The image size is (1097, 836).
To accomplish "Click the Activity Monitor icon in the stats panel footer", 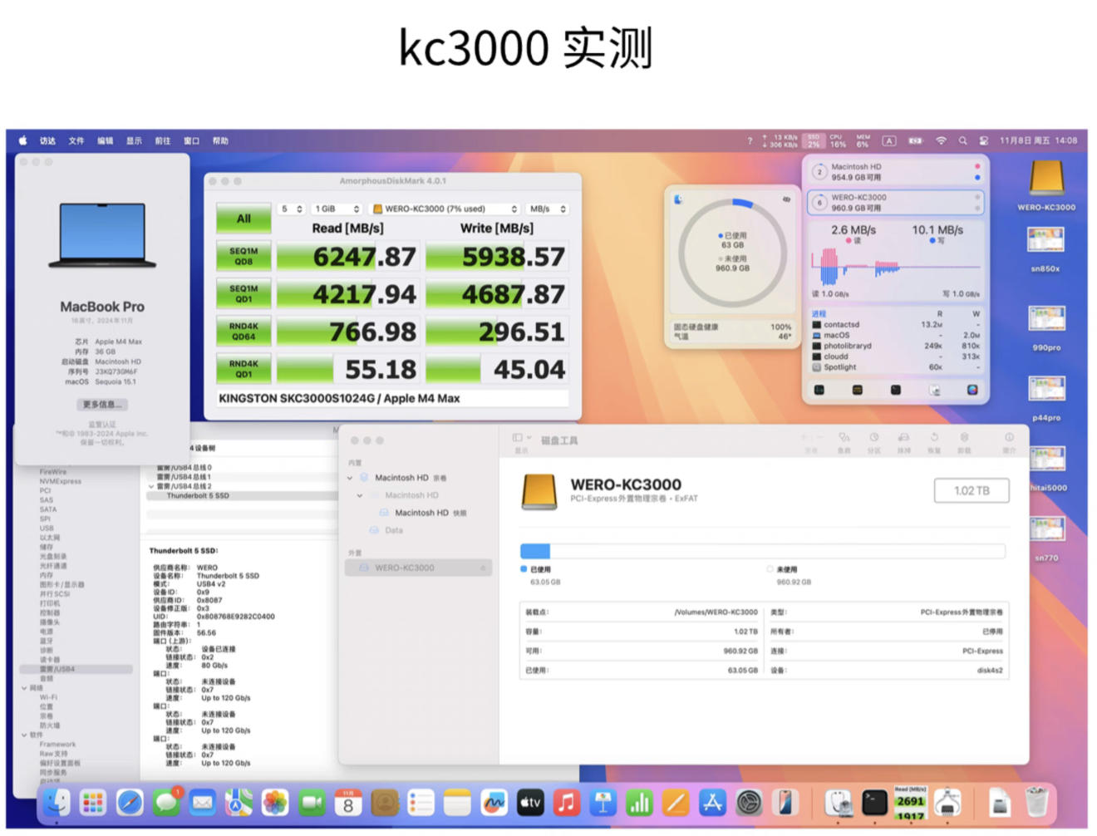I will pyautogui.click(x=819, y=390).
